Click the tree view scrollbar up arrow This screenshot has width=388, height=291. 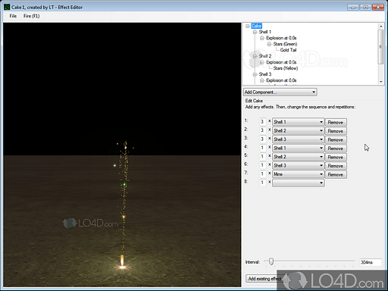(x=380, y=27)
